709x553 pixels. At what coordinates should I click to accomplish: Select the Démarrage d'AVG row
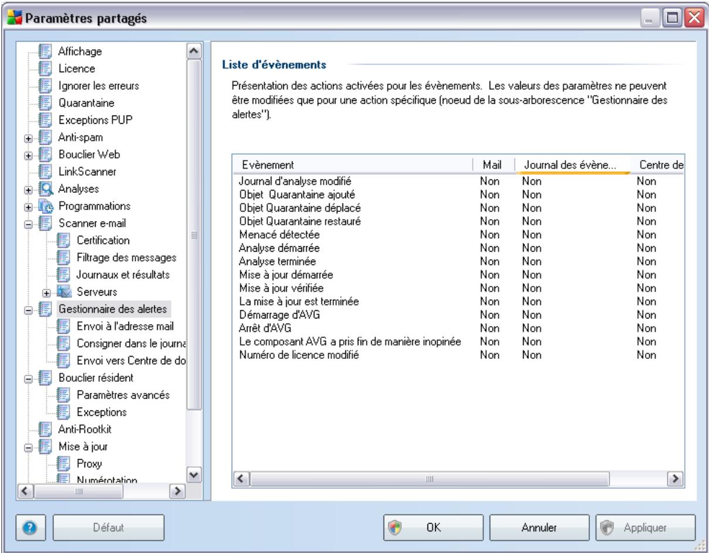coord(458,314)
